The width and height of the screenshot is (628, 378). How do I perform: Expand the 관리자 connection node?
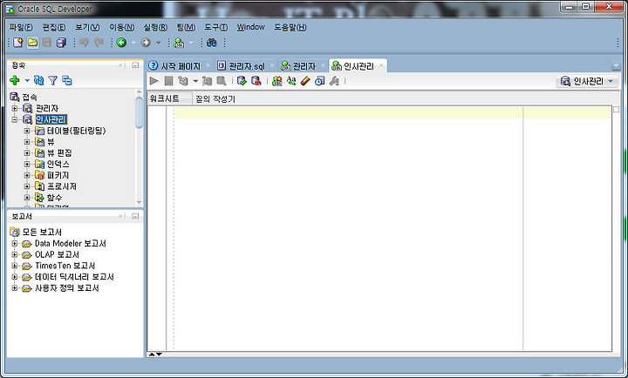pos(15,108)
